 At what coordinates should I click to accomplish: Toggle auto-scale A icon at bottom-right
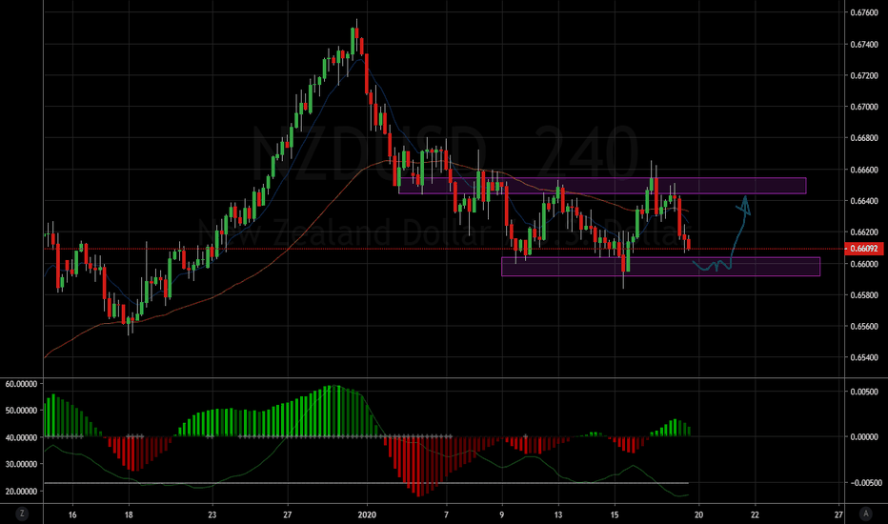865,513
